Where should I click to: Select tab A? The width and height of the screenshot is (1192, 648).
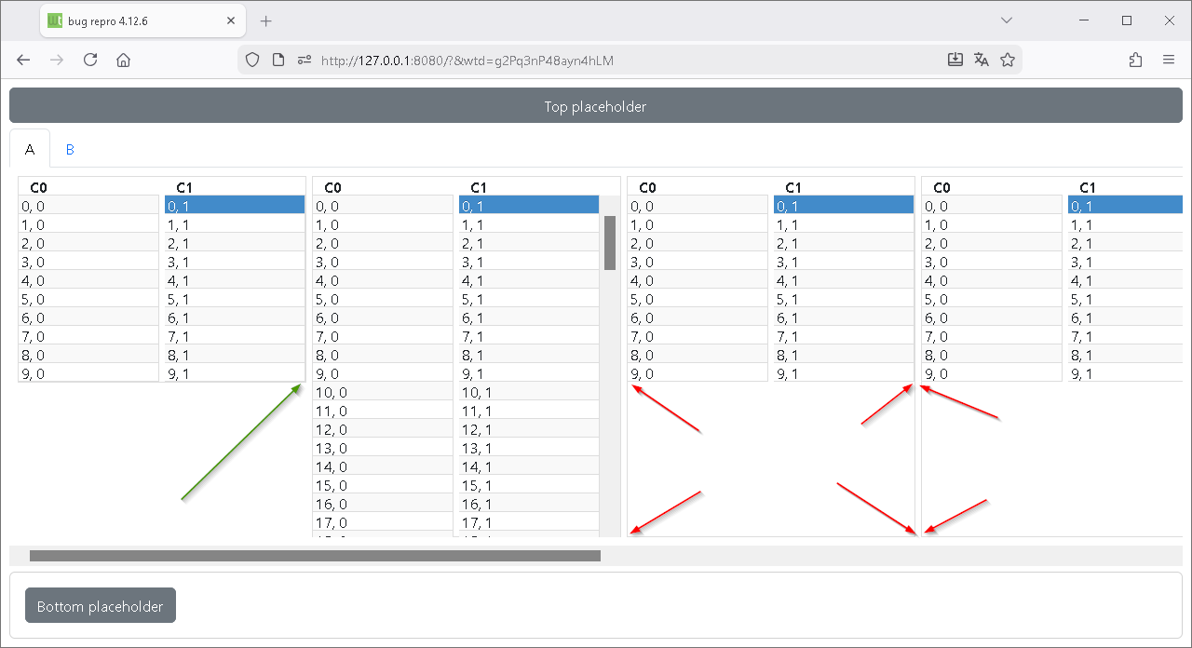pyautogui.click(x=30, y=149)
